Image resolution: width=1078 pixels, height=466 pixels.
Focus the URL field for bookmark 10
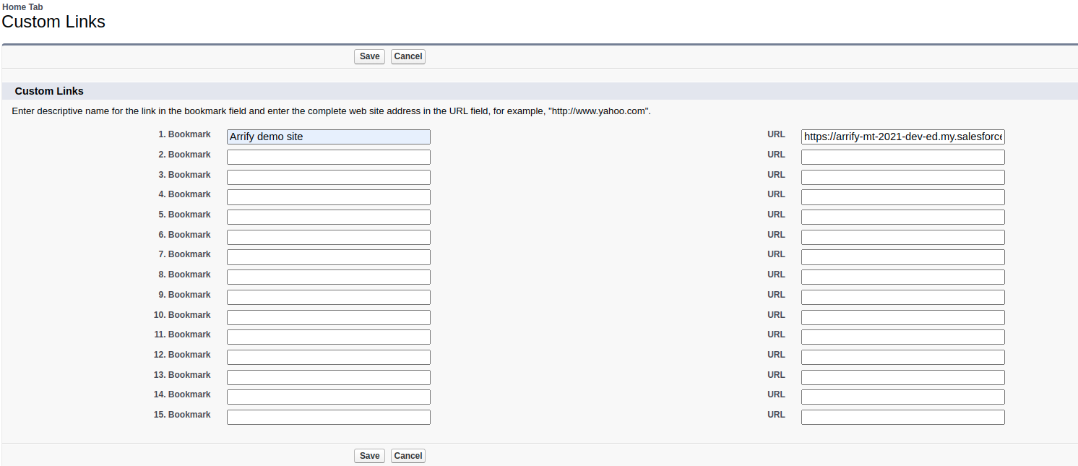click(903, 317)
